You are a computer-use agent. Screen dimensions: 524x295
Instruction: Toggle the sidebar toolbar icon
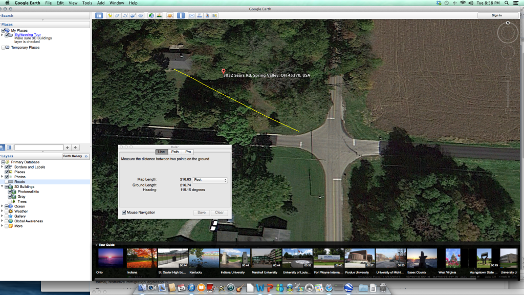(99, 15)
